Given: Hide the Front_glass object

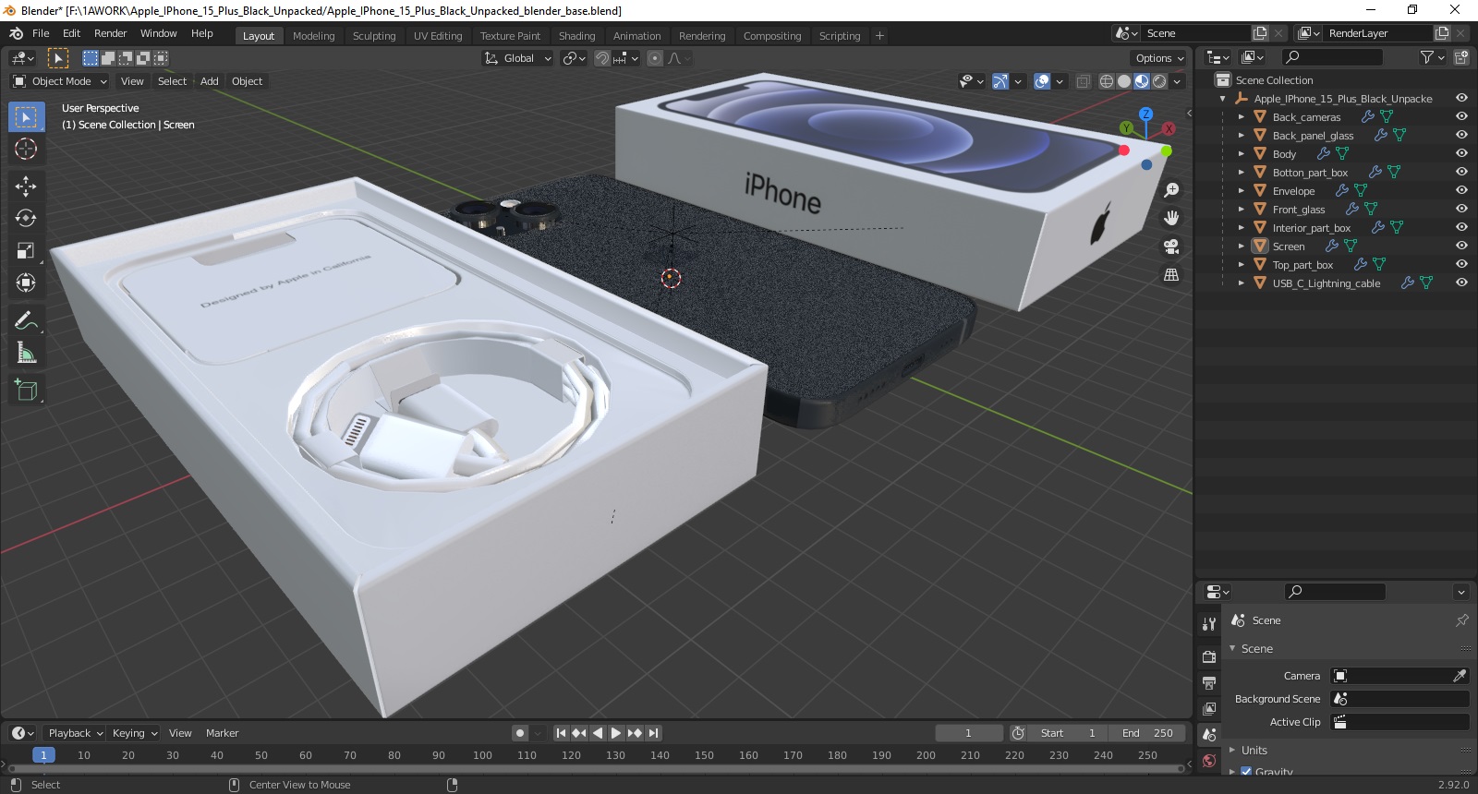Looking at the screenshot, I should point(1461,209).
